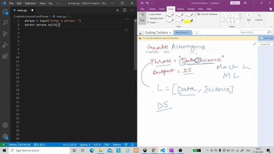Select the Lasso Select tool
The width and height of the screenshot is (274, 154).
154,14
